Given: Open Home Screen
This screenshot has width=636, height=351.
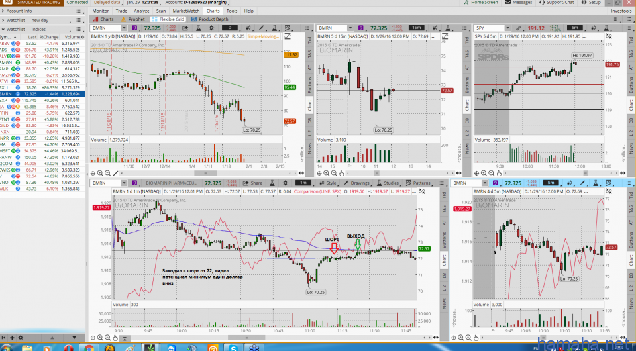Looking at the screenshot, I should (481, 3).
